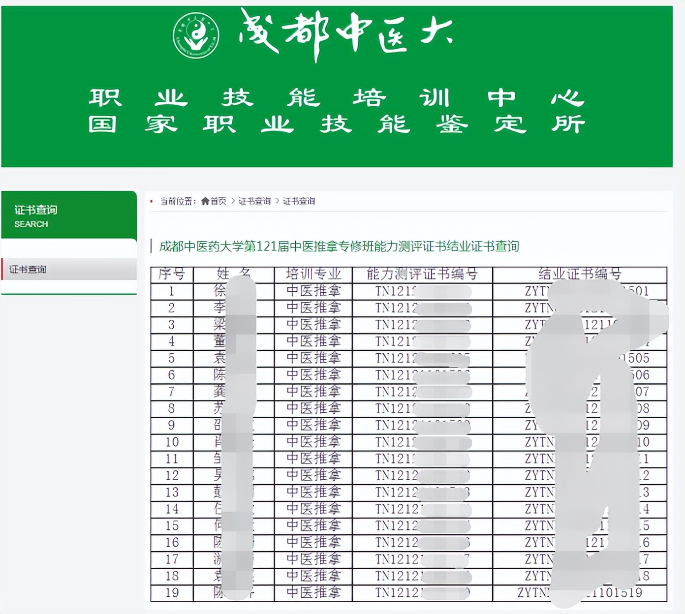The height and width of the screenshot is (614, 685).
Task: Click the 能力测评证书编号 column header
Action: click(x=422, y=275)
